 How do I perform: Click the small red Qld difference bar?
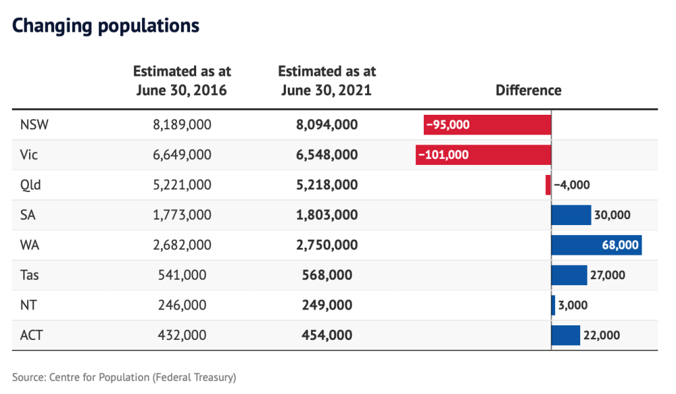(548, 185)
